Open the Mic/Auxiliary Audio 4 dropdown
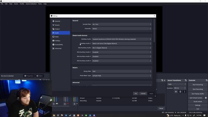 pos(121,61)
